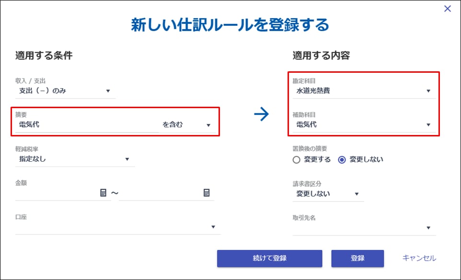Select the 変更する radio button
The height and width of the screenshot is (280, 461).
point(297,160)
